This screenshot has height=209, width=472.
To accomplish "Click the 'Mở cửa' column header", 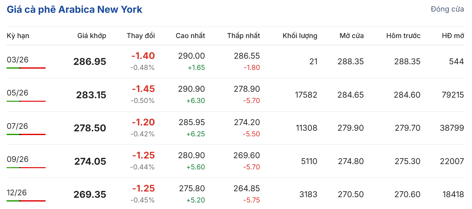I will click(x=351, y=36).
